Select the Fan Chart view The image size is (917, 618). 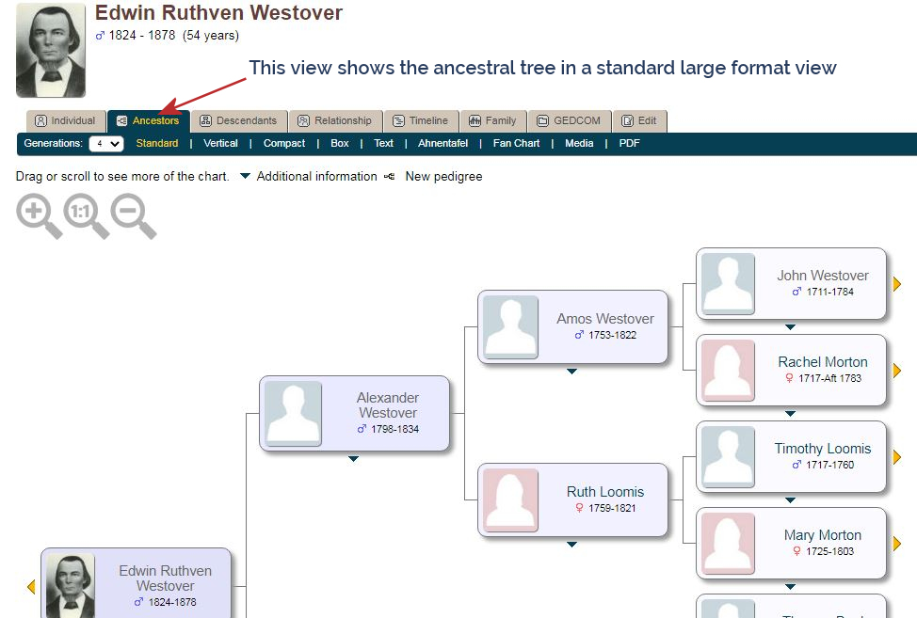[516, 143]
